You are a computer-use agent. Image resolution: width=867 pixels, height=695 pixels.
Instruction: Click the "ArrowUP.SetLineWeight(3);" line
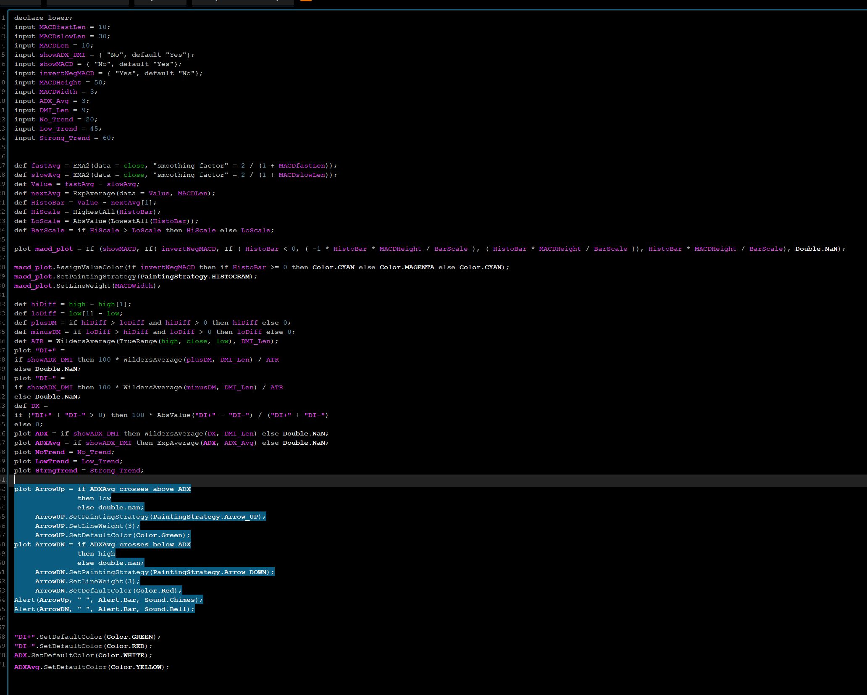pos(87,526)
